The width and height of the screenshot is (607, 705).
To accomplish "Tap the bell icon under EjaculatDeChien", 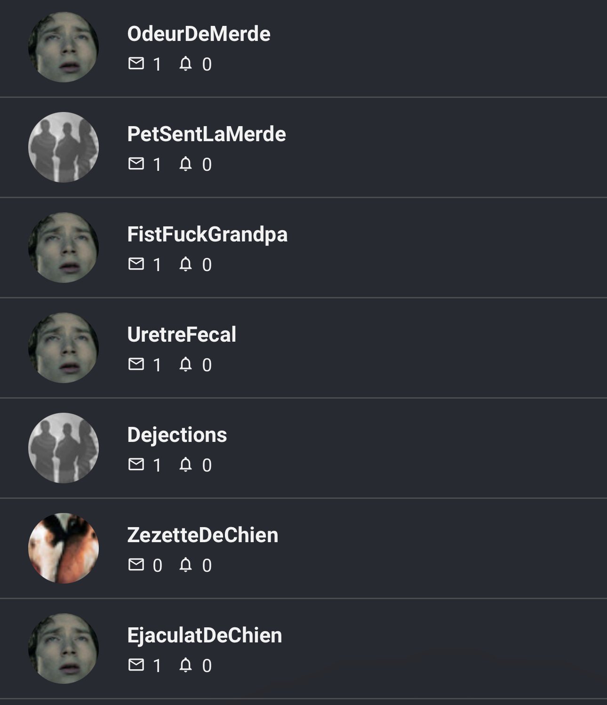I will [x=185, y=665].
